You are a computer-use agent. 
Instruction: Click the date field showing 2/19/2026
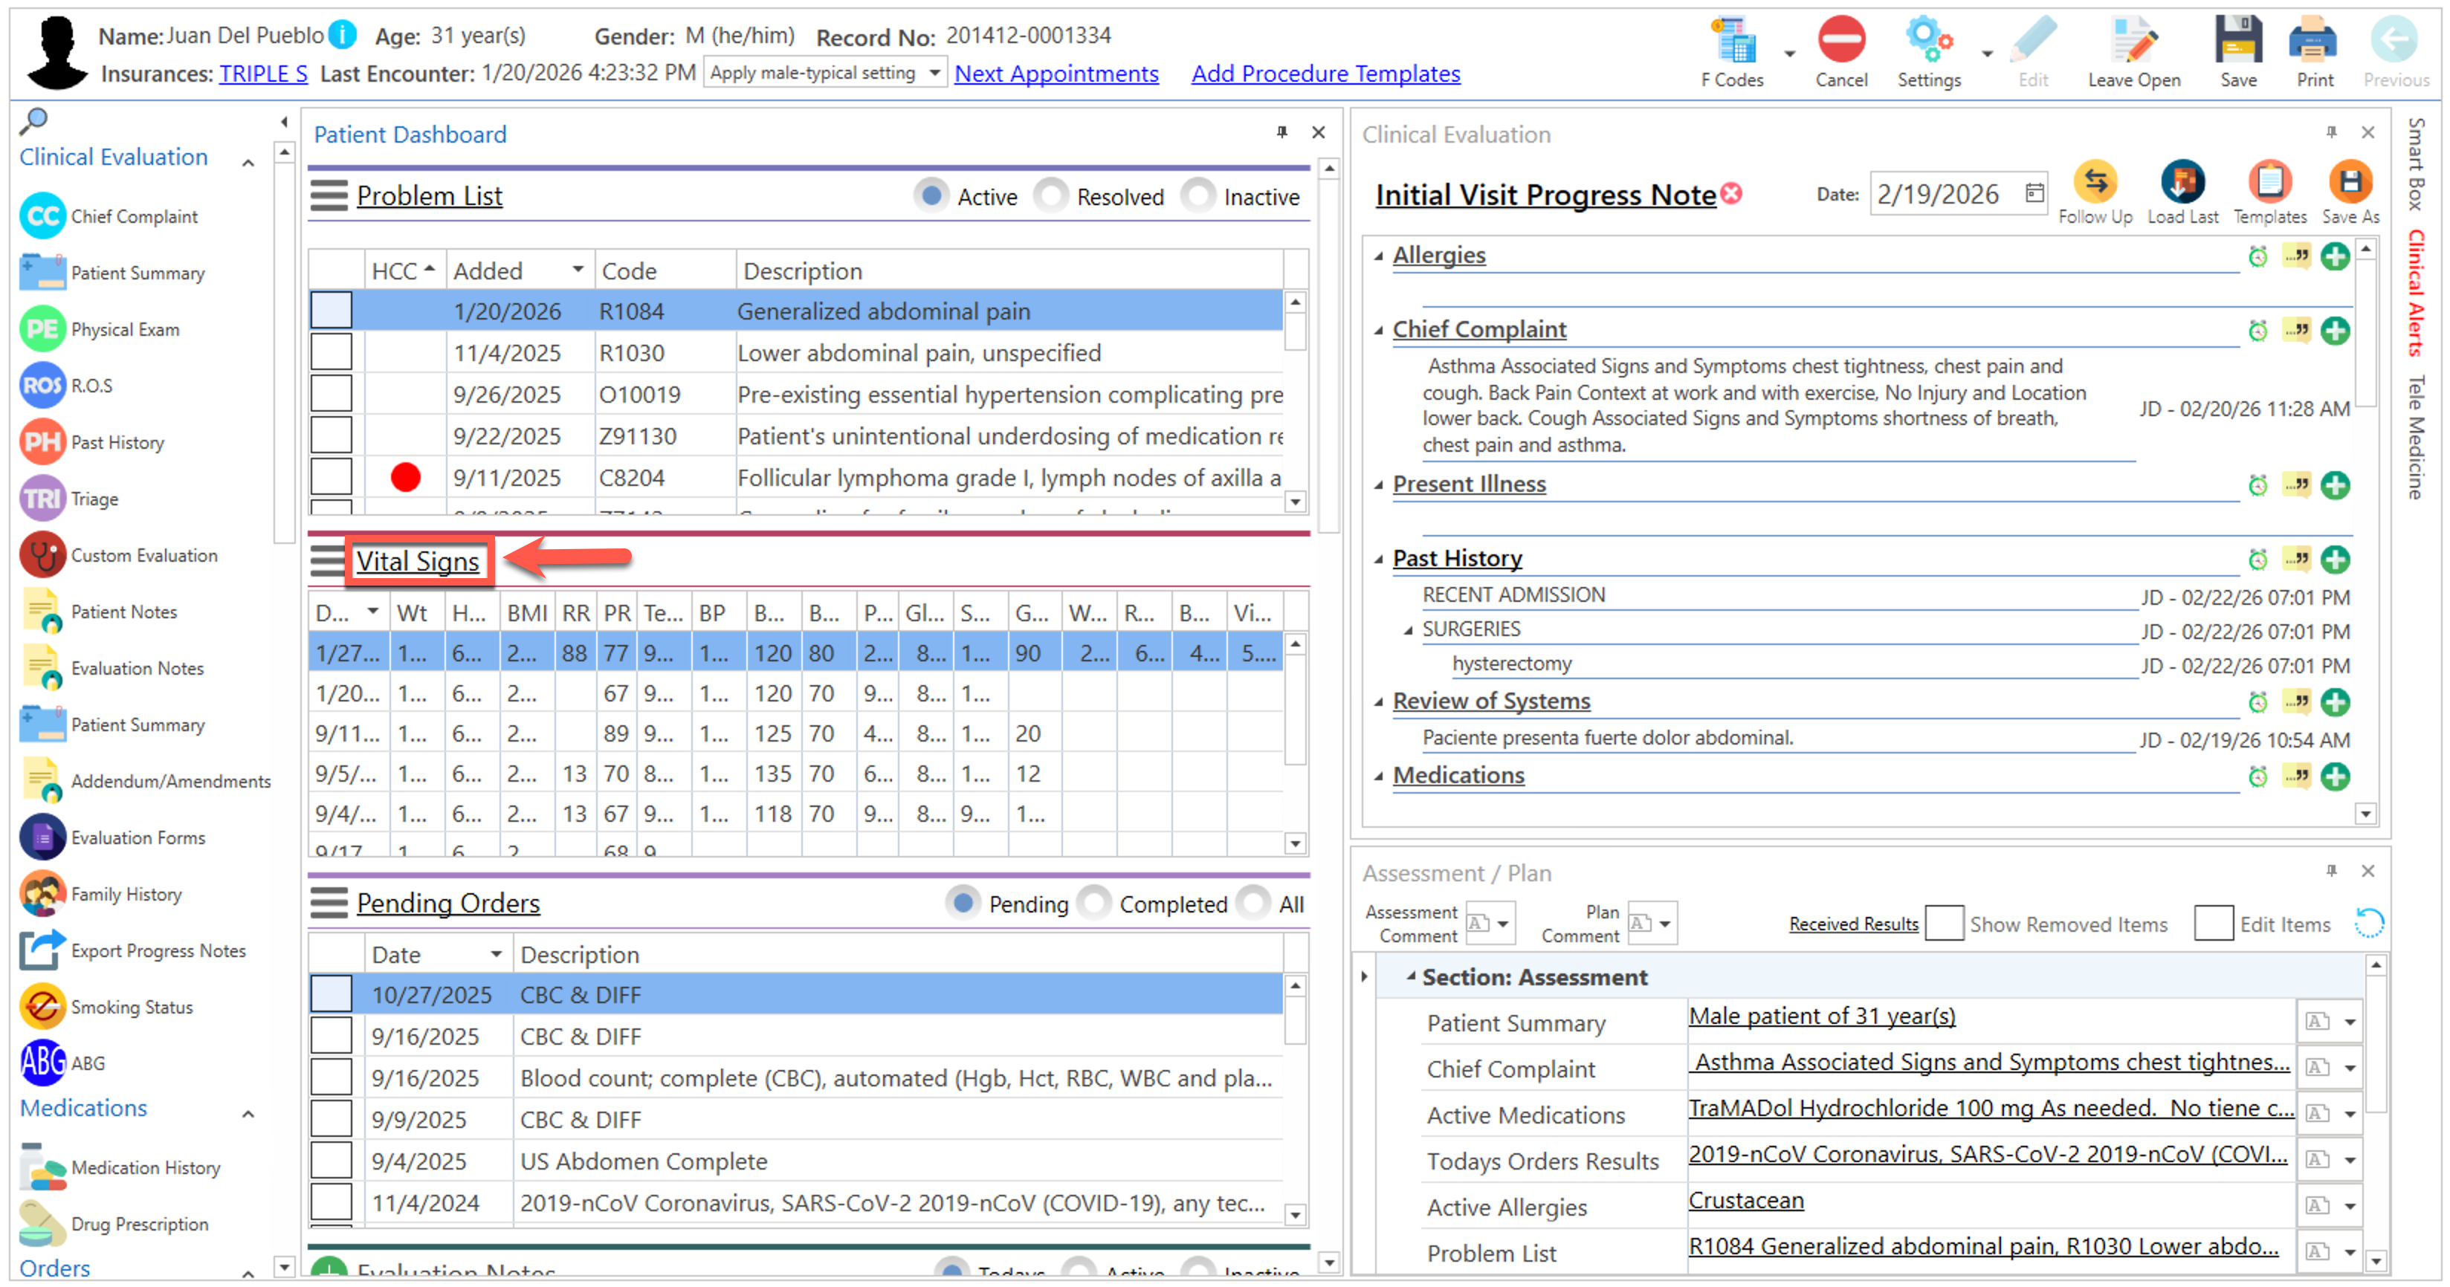tap(1939, 195)
